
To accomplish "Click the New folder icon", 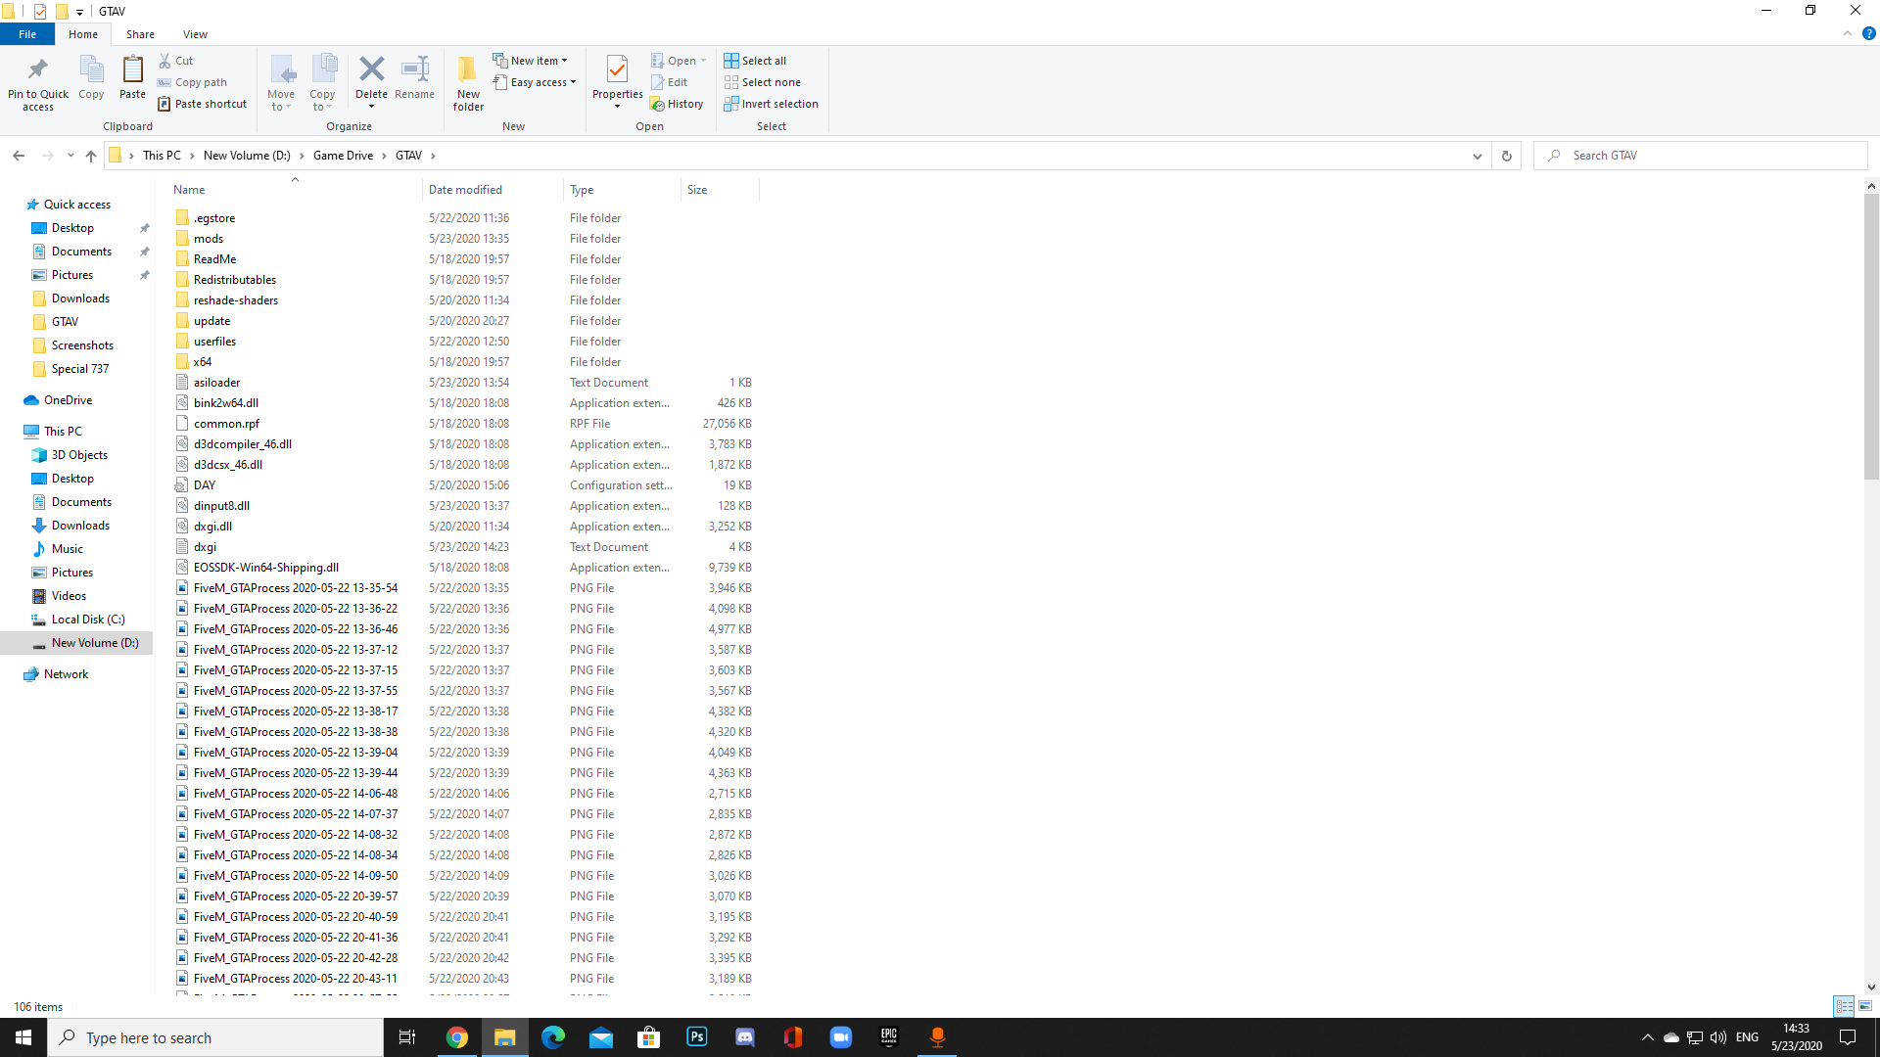I will 468,70.
